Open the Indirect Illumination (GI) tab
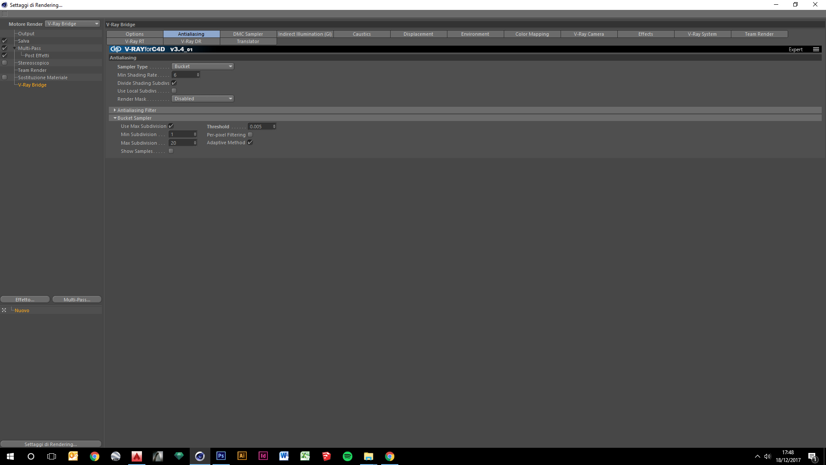The height and width of the screenshot is (465, 826). pos(305,34)
